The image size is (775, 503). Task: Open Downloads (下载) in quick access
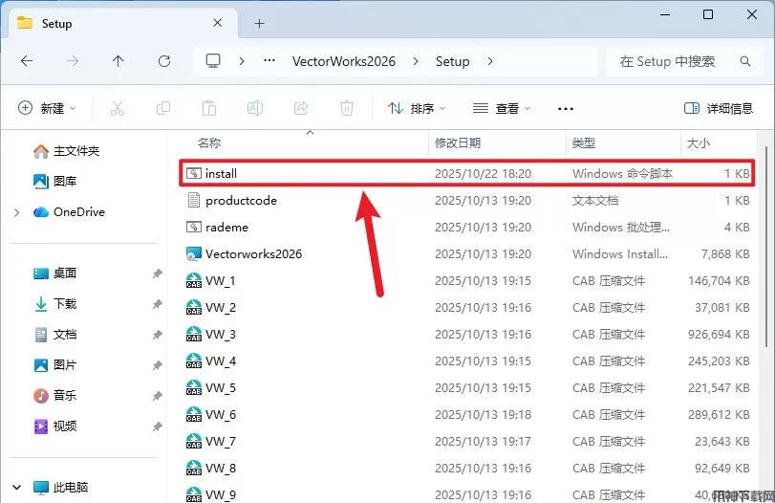[x=54, y=304]
